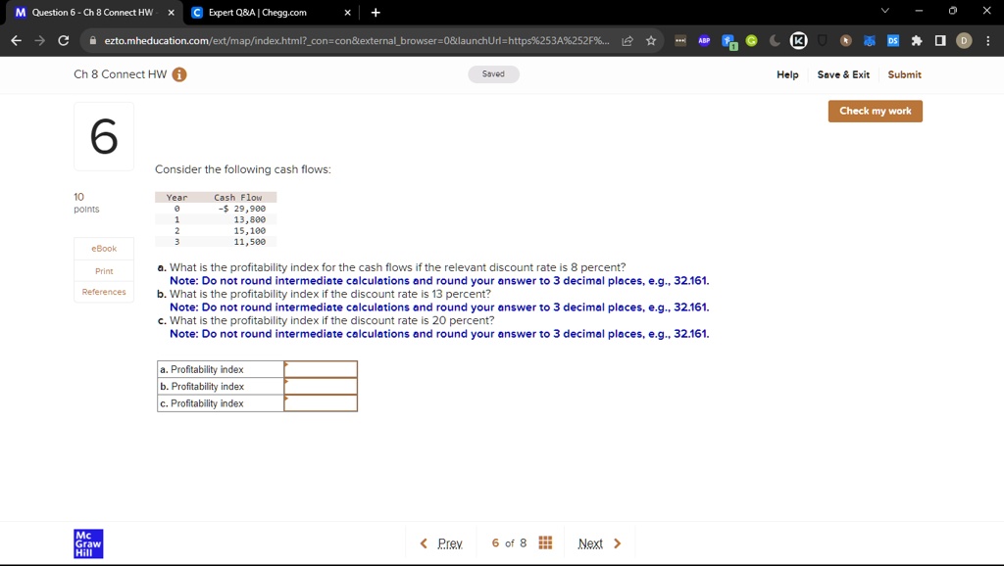This screenshot has height=566, width=1004.
Task: Open the eBook link
Action: pos(103,248)
